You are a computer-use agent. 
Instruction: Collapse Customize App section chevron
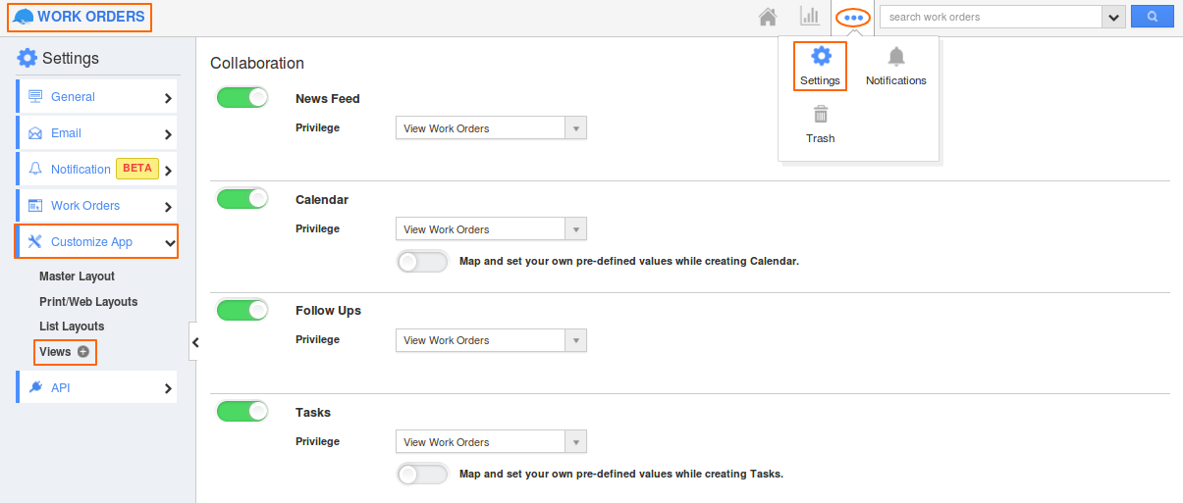click(x=169, y=243)
